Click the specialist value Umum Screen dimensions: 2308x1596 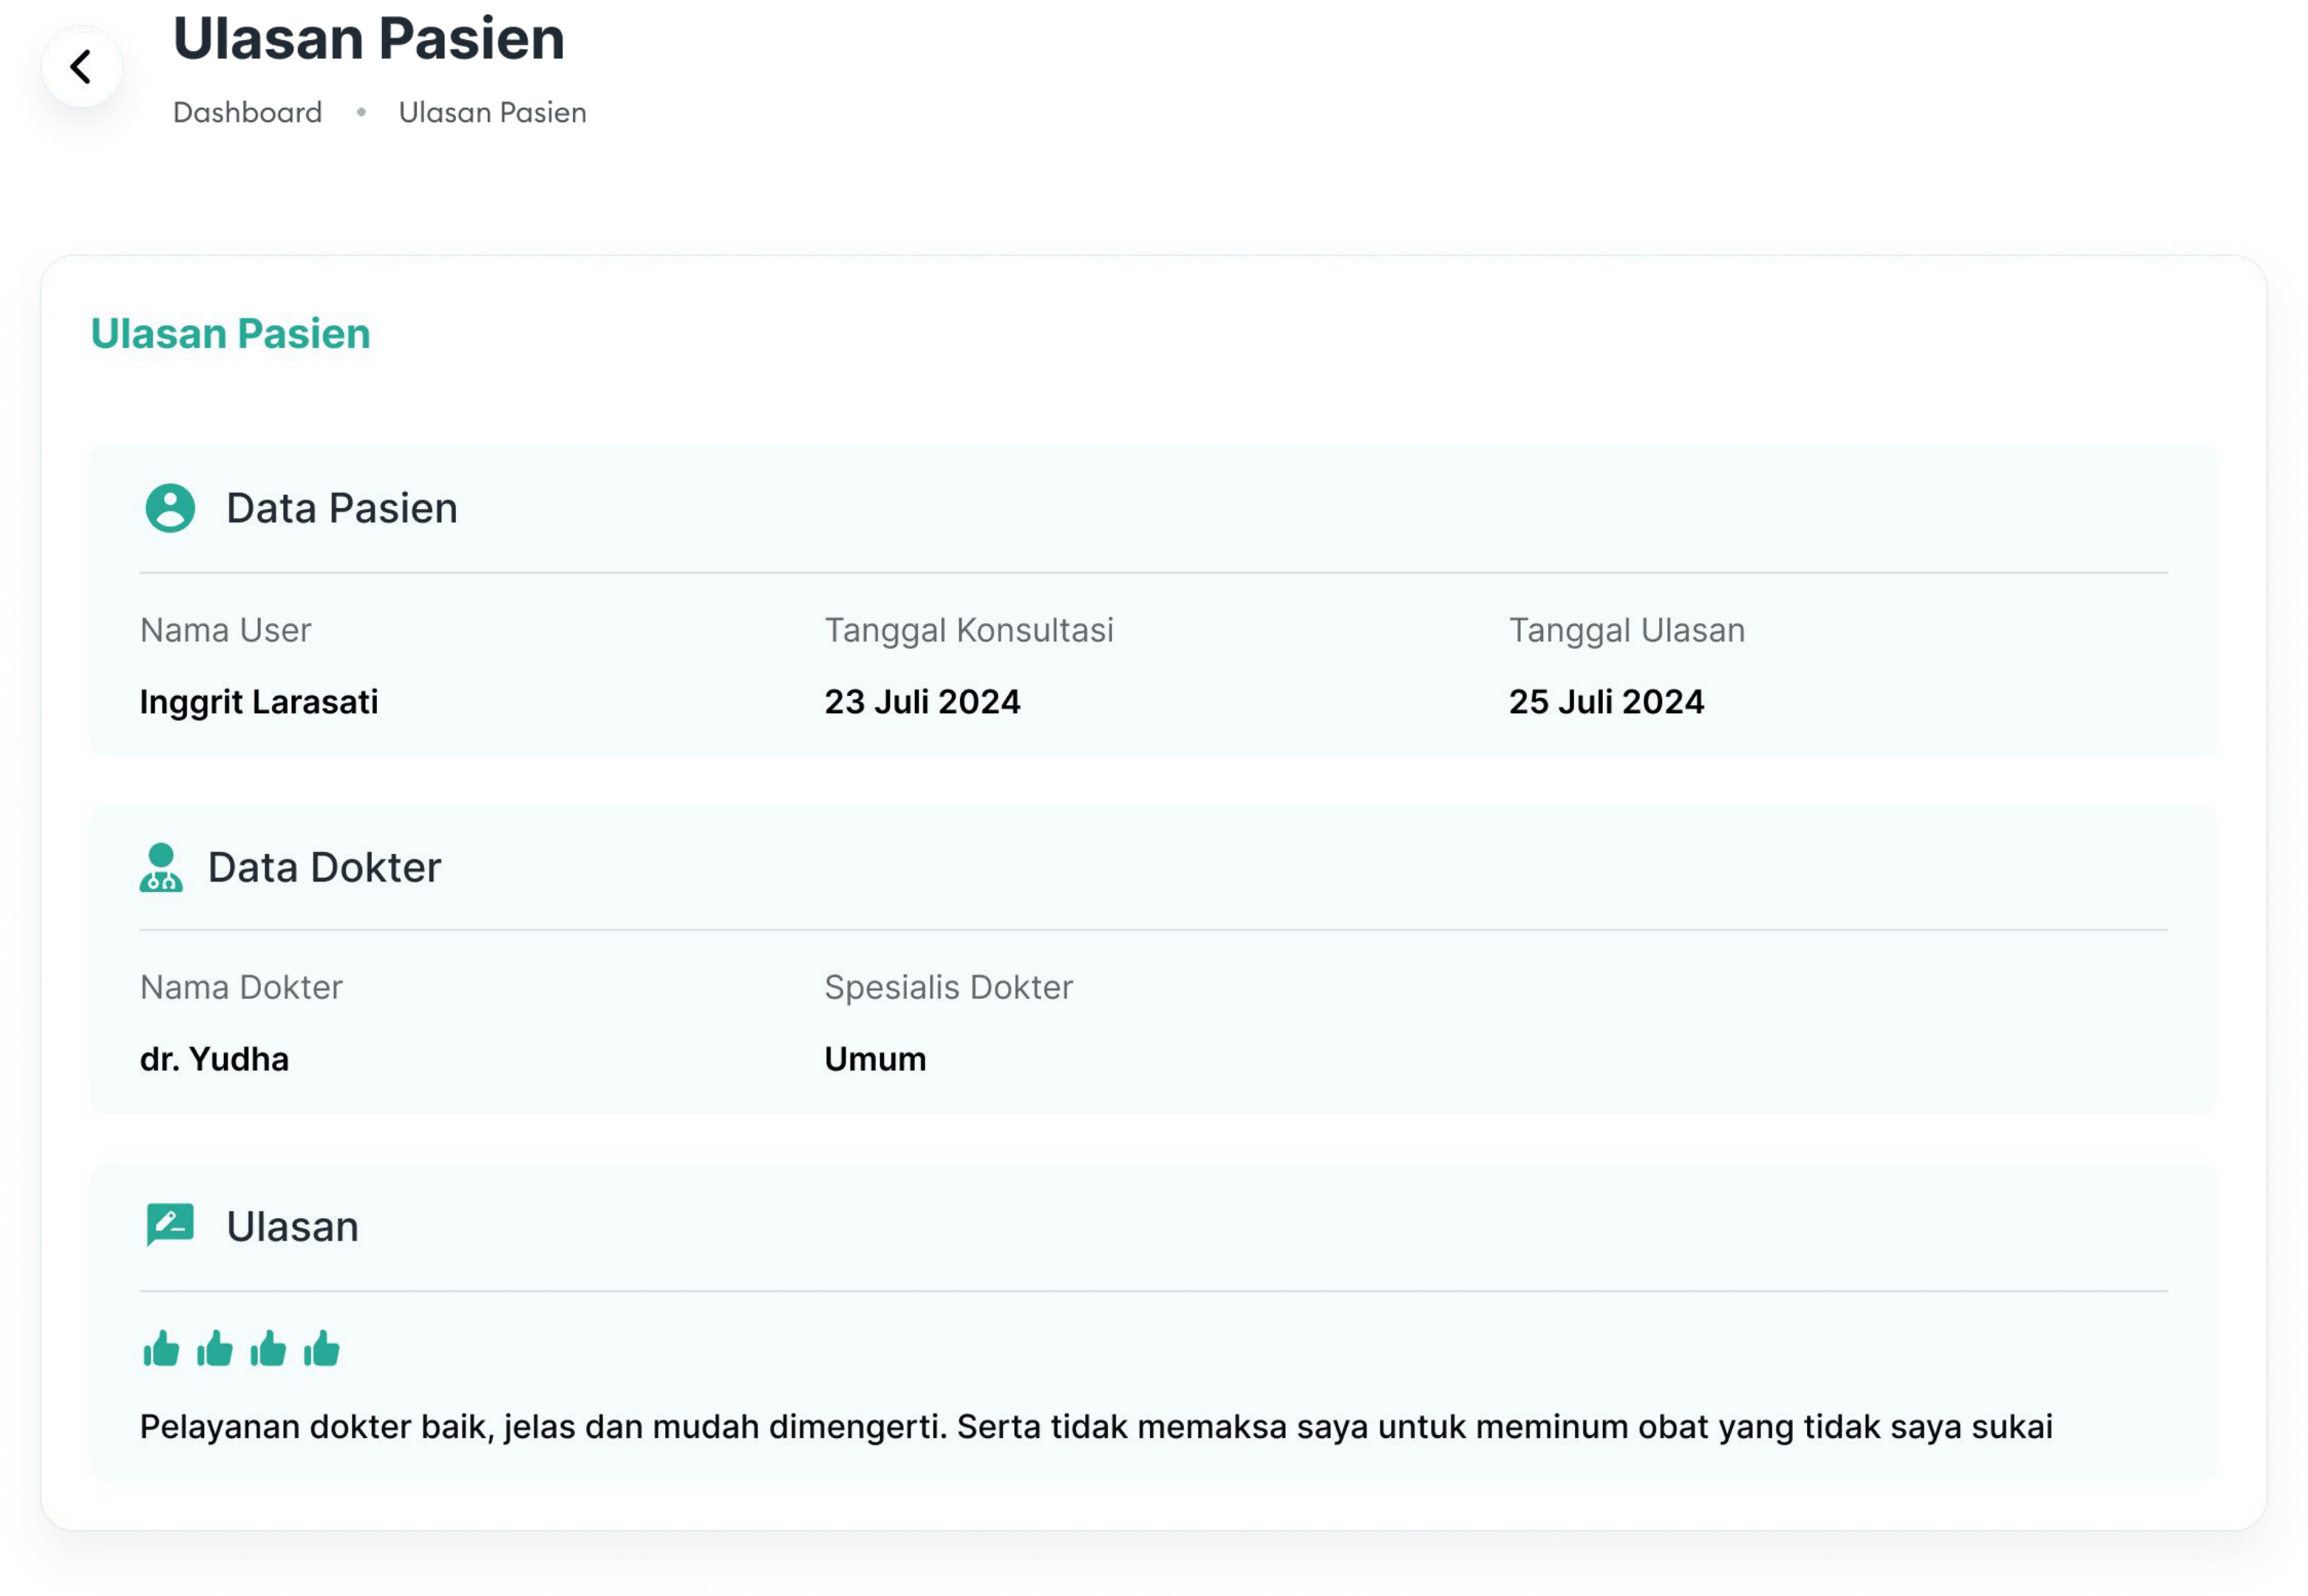(875, 1059)
